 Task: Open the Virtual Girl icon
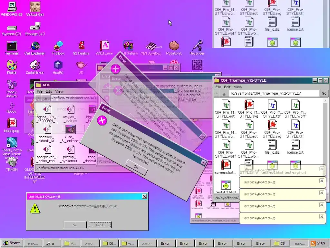pos(35,9)
